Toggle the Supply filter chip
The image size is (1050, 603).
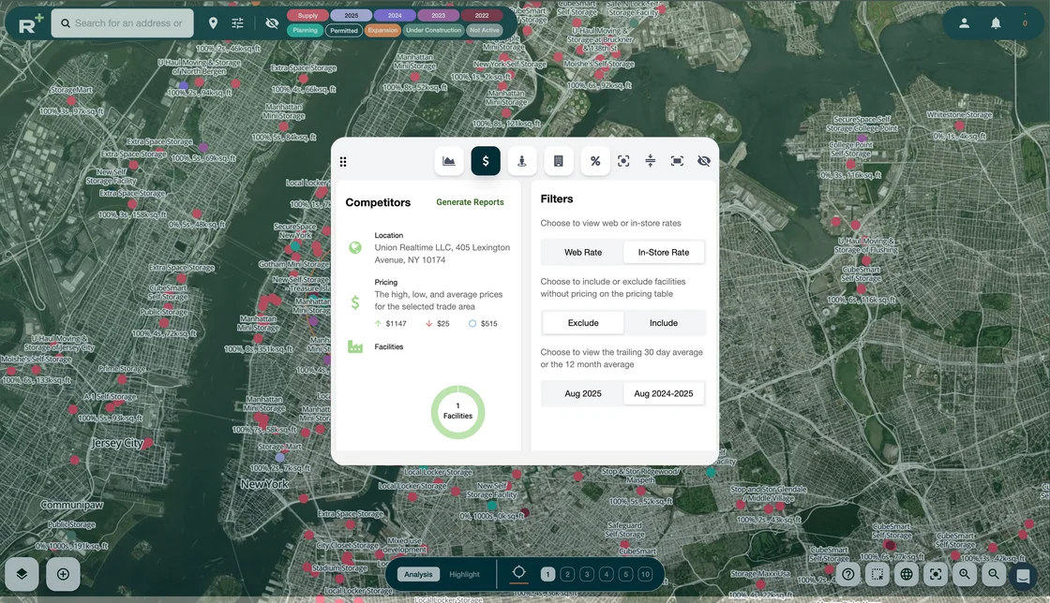click(x=308, y=15)
